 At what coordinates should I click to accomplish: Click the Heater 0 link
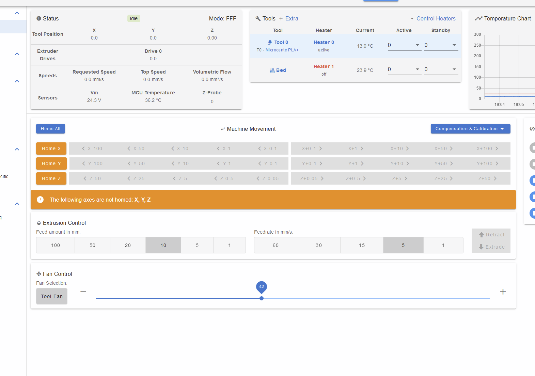coord(324,42)
